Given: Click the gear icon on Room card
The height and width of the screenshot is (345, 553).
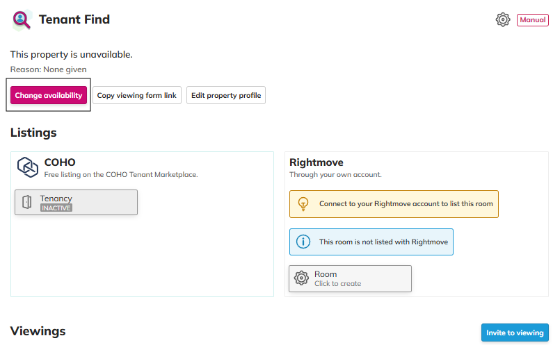Looking at the screenshot, I should [301, 278].
